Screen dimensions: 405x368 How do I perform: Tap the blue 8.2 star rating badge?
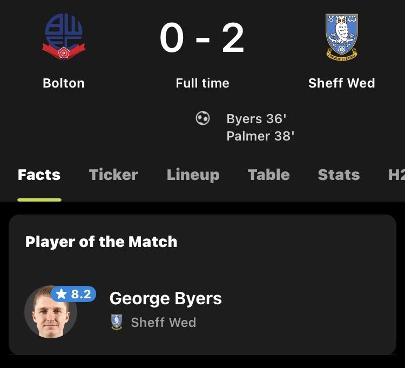tap(74, 294)
